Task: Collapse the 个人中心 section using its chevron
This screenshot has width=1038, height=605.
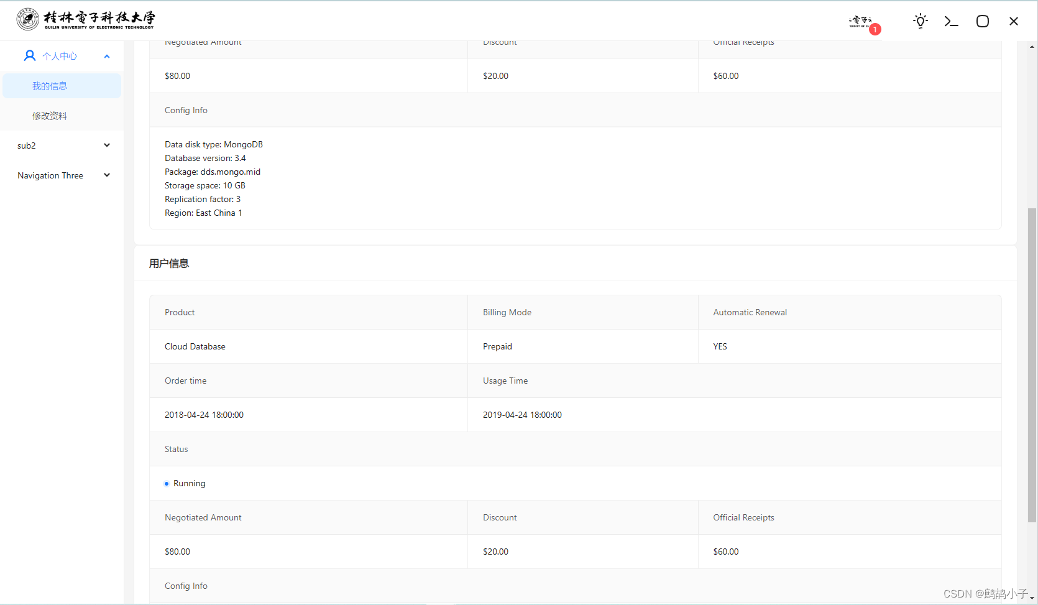Action: pos(106,55)
